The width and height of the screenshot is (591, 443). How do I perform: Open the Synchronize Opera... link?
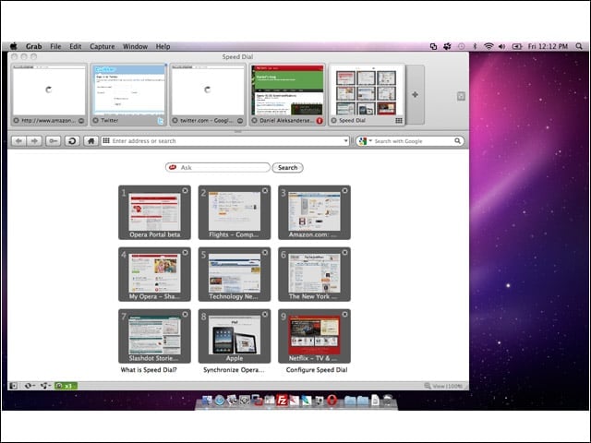pyautogui.click(x=234, y=370)
